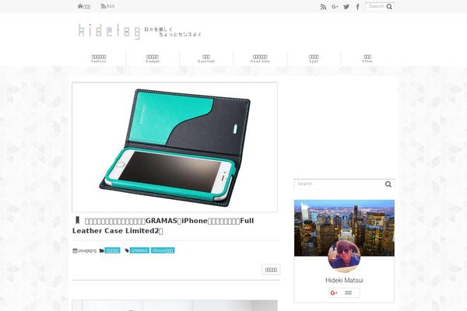The image size is (467, 311).
Task: Select the bookmark icon beside article title
Action: click(77, 220)
